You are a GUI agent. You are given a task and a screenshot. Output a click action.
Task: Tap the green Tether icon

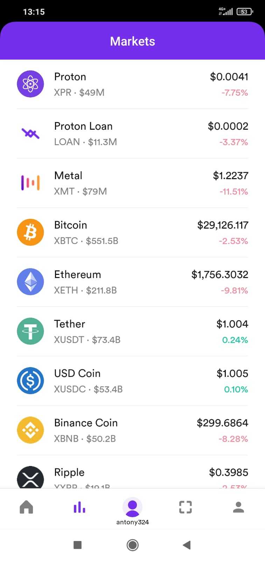point(30,331)
